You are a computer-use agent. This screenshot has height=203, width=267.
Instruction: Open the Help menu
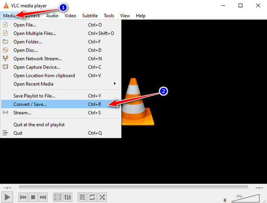tap(141, 16)
